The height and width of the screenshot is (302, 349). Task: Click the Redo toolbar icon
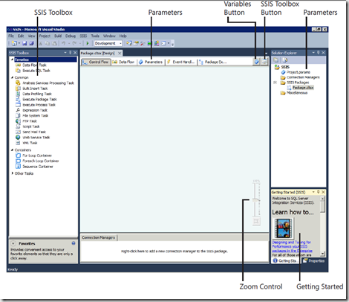pos(74,43)
